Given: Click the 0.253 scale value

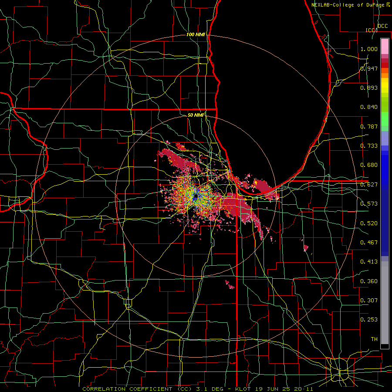Looking at the screenshot, I should pos(369,320).
